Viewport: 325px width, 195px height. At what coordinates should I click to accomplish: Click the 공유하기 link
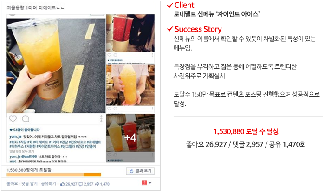tap(48, 184)
